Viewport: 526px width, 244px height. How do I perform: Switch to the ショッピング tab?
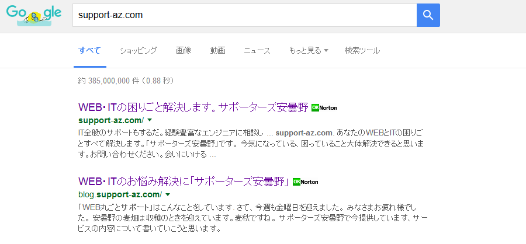138,51
